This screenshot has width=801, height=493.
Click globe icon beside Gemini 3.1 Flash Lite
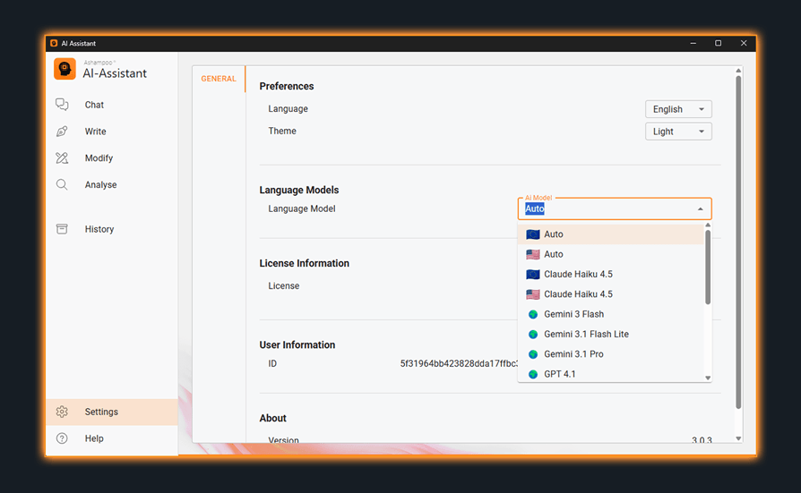point(533,334)
